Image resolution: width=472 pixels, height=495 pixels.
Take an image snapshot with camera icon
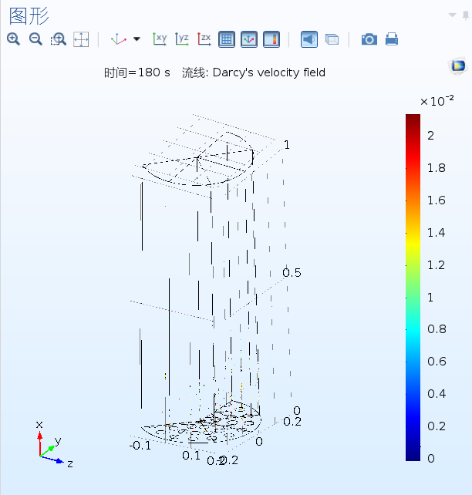coord(369,39)
